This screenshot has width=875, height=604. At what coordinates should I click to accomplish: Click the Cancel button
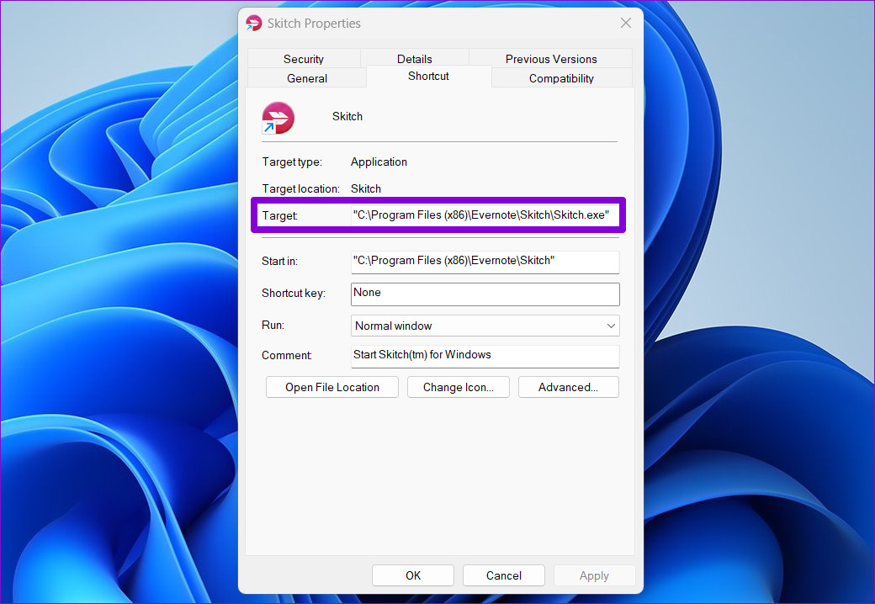click(503, 575)
